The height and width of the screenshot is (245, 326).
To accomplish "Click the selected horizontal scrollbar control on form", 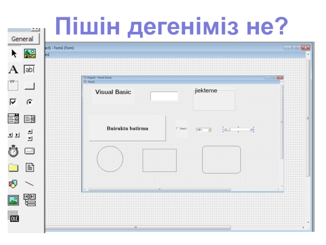I will coord(238,129).
